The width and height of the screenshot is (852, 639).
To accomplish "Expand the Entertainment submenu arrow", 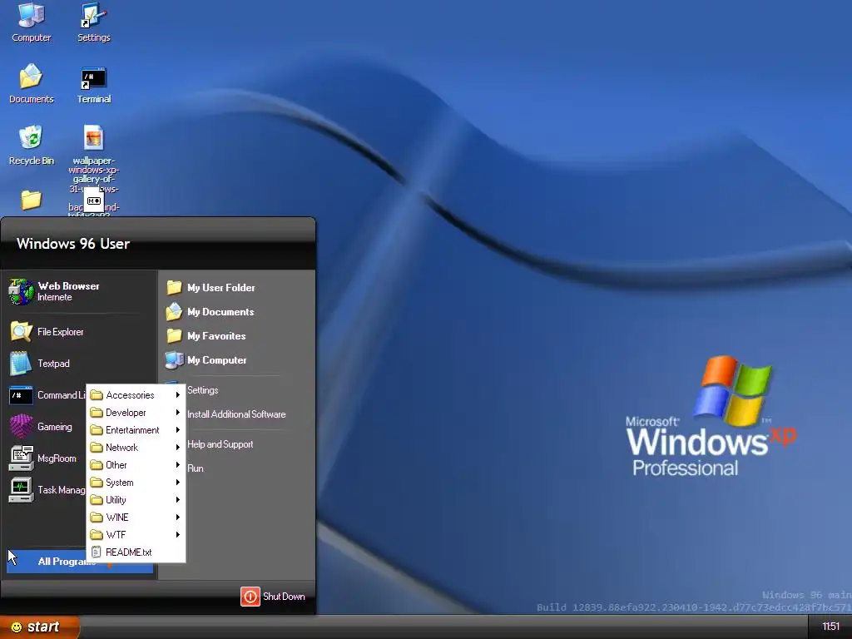I will tap(178, 430).
